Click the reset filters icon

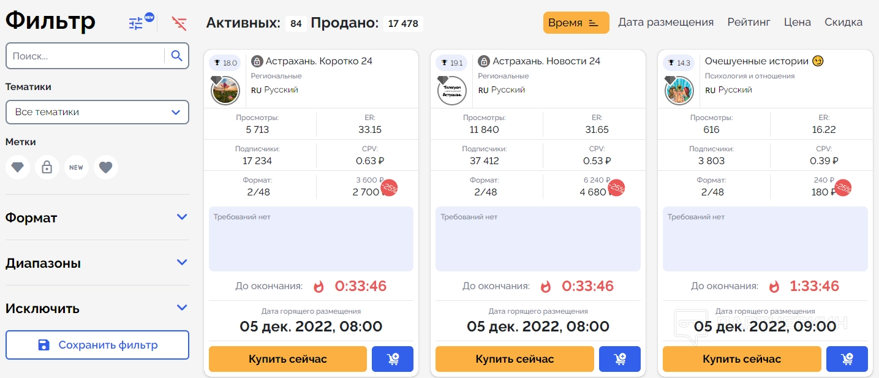click(x=179, y=23)
